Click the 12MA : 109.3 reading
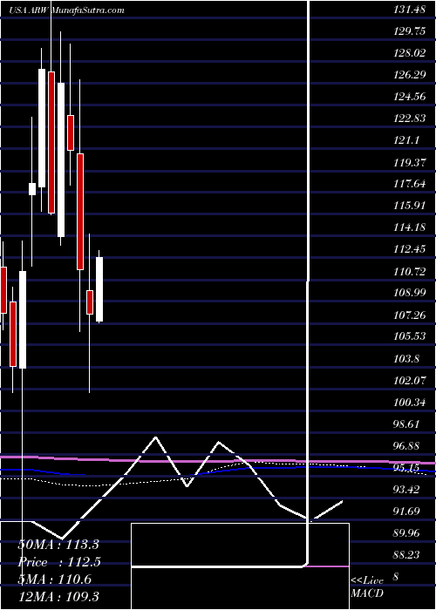436x610 pixels. (58, 597)
